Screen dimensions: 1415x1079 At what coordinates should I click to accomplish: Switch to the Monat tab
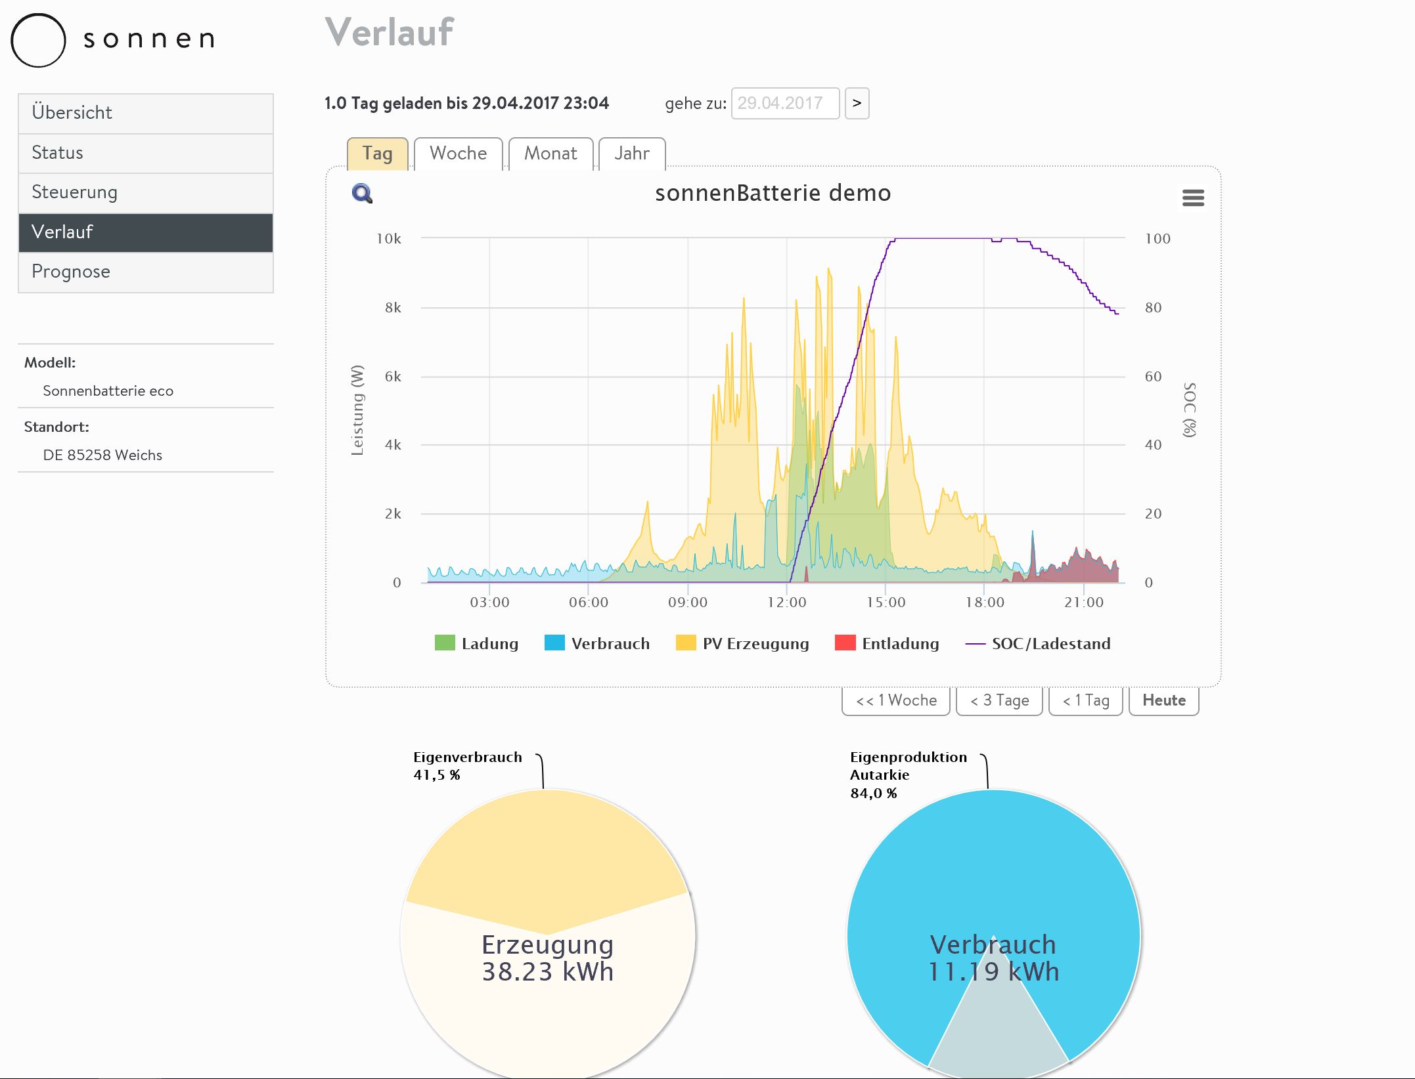click(550, 154)
